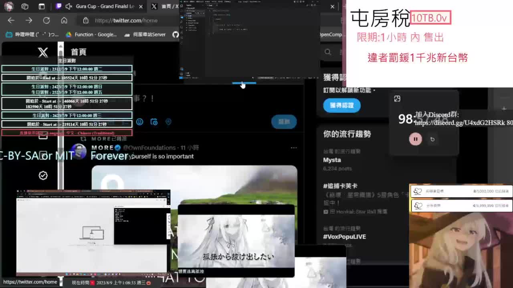
Task: Unmute the Gura Cup Twitch tab
Action: click(x=69, y=6)
